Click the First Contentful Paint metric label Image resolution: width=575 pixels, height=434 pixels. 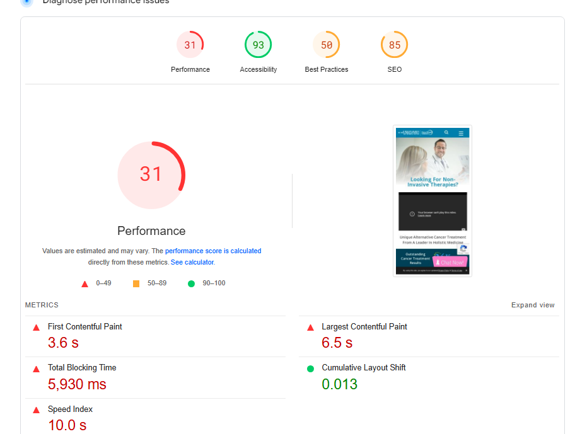(x=84, y=327)
